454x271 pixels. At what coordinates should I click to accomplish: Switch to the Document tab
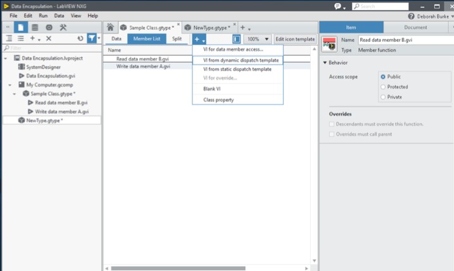click(415, 27)
